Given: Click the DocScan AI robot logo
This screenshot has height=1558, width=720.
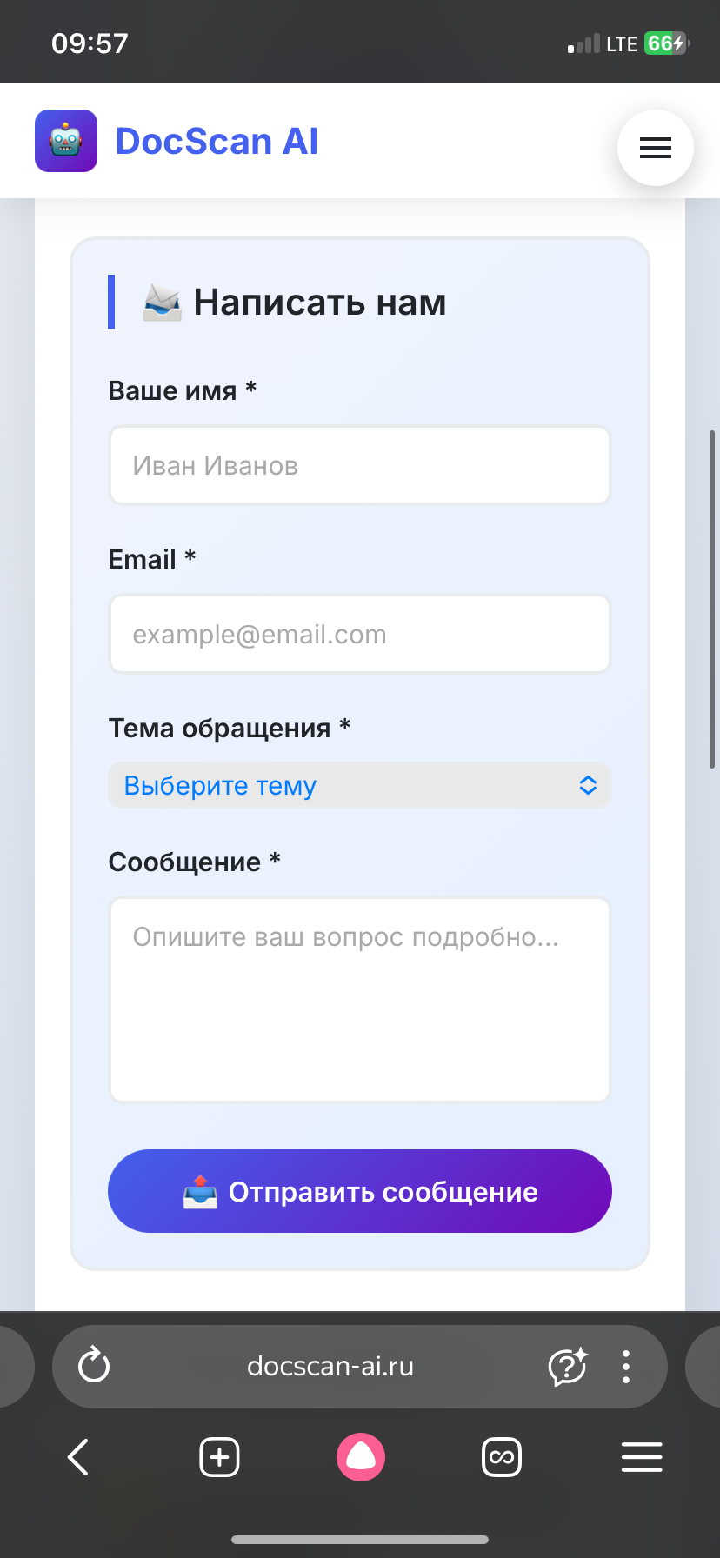Looking at the screenshot, I should [66, 141].
